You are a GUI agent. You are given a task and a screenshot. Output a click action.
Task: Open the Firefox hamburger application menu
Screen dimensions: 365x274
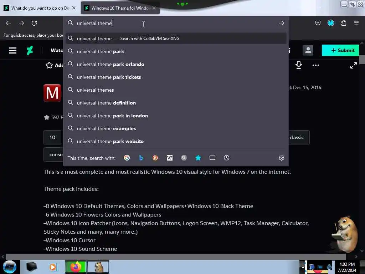(356, 23)
